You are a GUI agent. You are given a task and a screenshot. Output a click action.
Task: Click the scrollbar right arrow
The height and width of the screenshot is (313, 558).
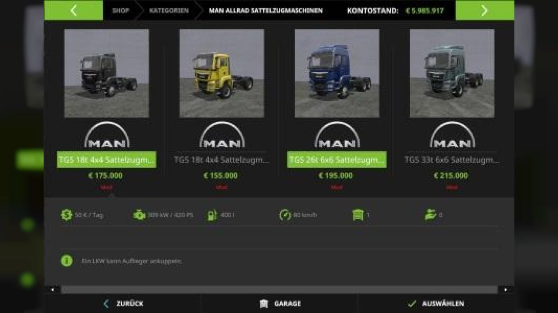506,290
